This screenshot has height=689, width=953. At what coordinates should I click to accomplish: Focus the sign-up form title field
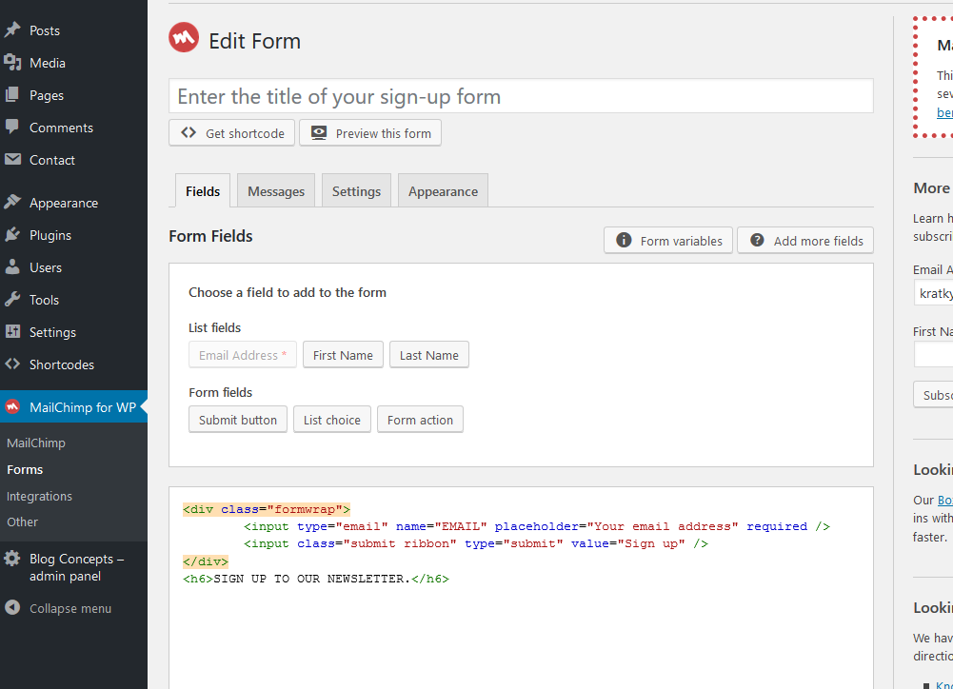pyautogui.click(x=521, y=97)
